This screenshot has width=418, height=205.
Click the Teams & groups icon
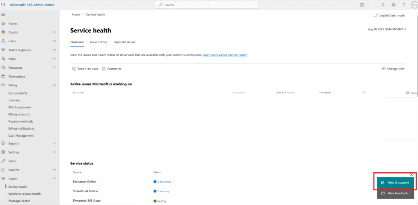point(3,50)
